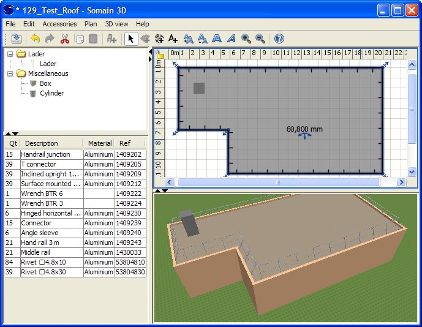Click the bold text style icon
Viewport: 422px width, 327px height.
coord(217,39)
